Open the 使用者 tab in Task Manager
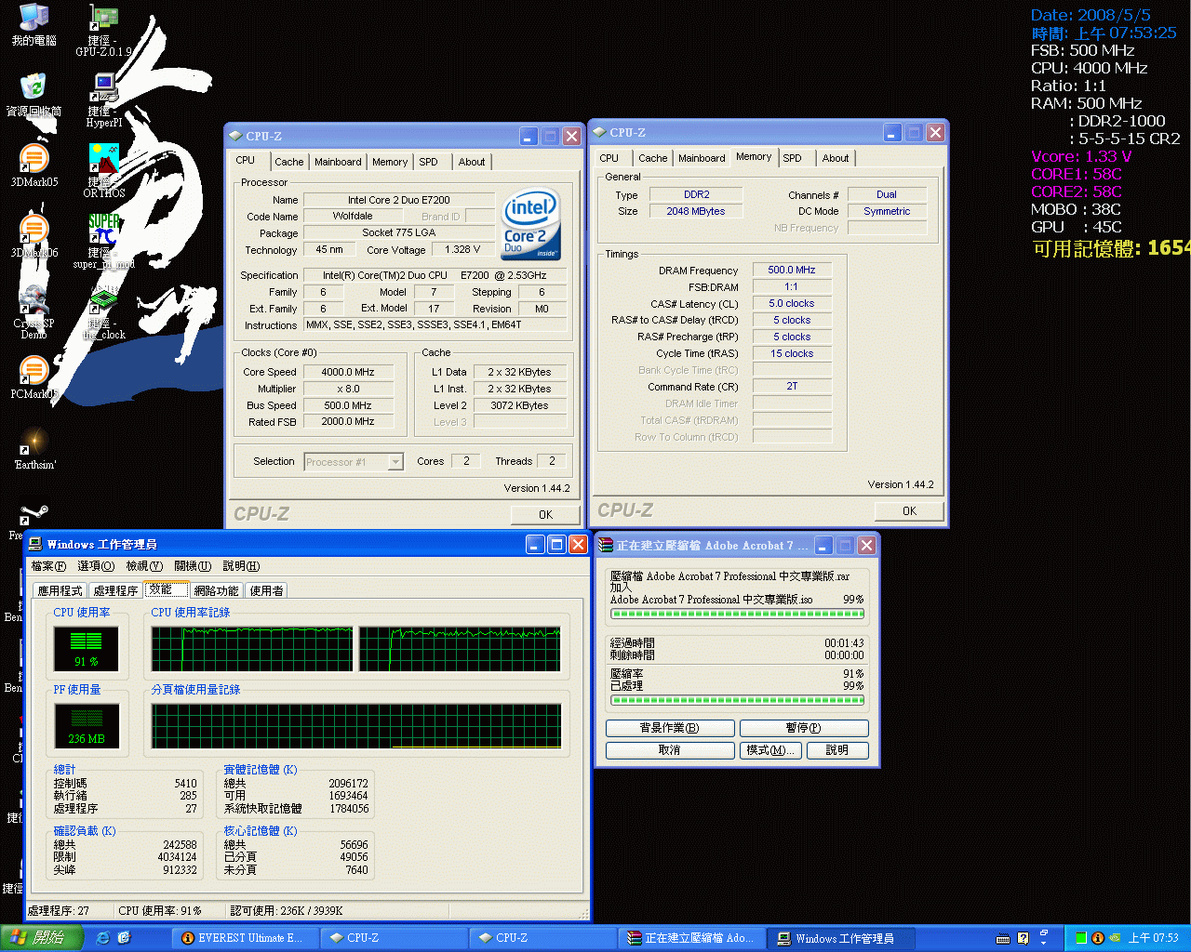Screen dimensions: 1191x952 point(267,590)
